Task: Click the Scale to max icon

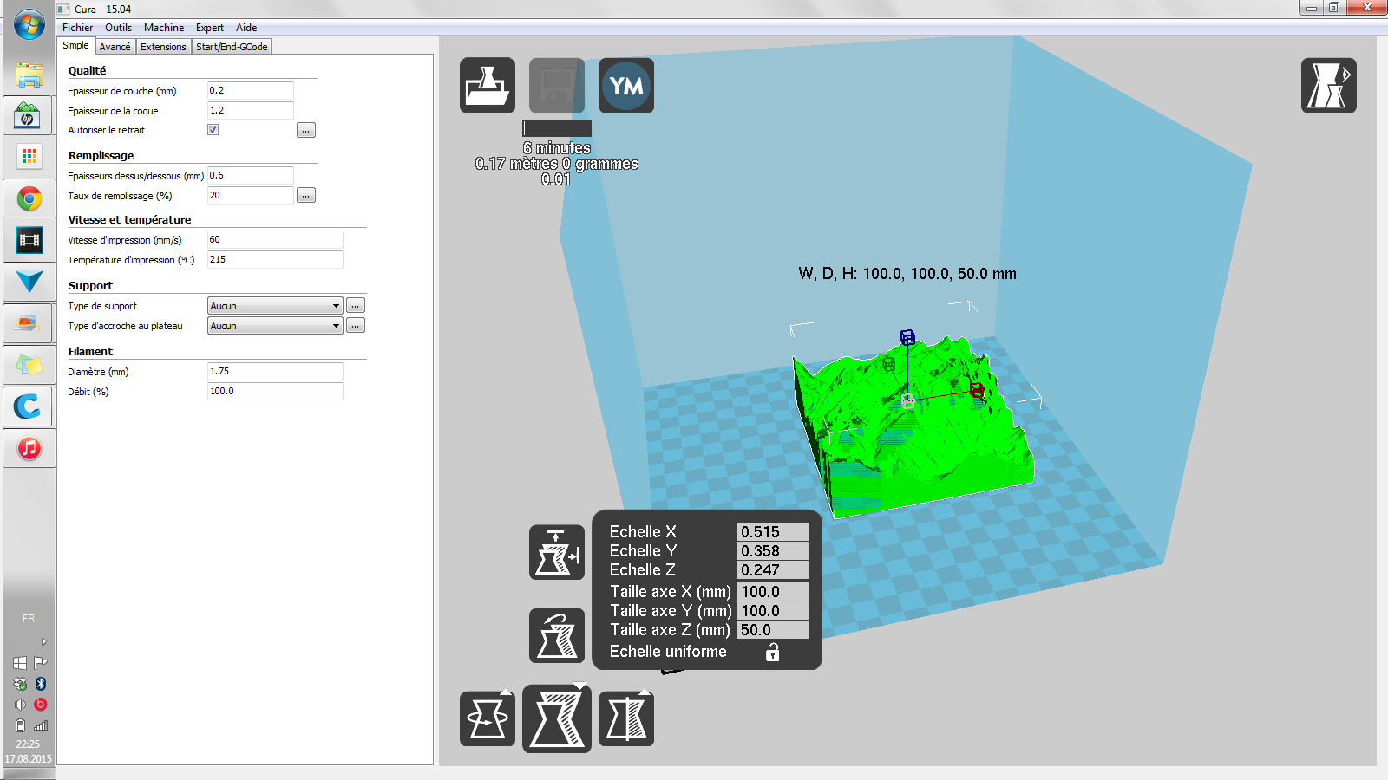Action: [557, 552]
